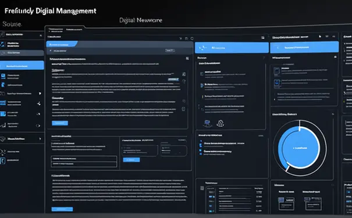Click the gear icon on the donut chart card
Viewport: 352px width, 218px height.
point(333,114)
